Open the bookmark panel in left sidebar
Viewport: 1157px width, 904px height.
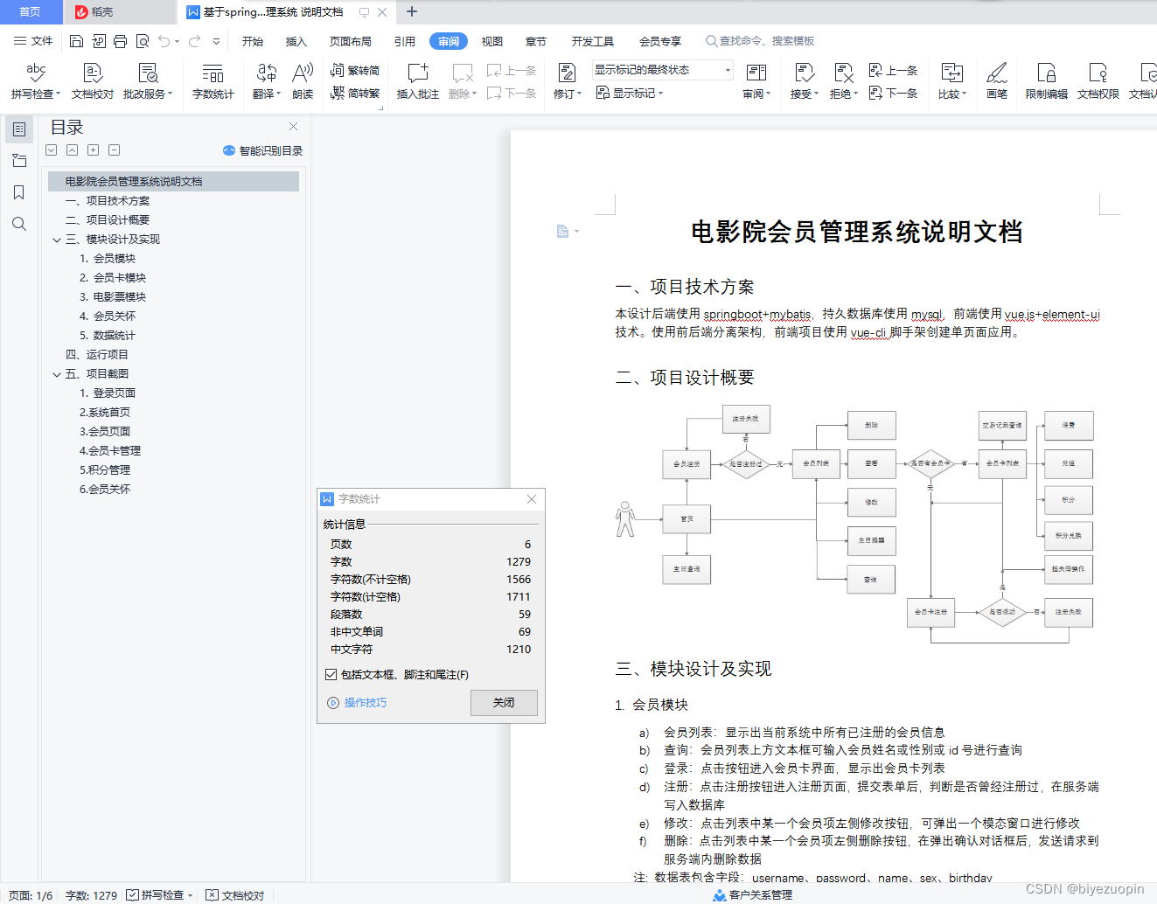tap(18, 191)
